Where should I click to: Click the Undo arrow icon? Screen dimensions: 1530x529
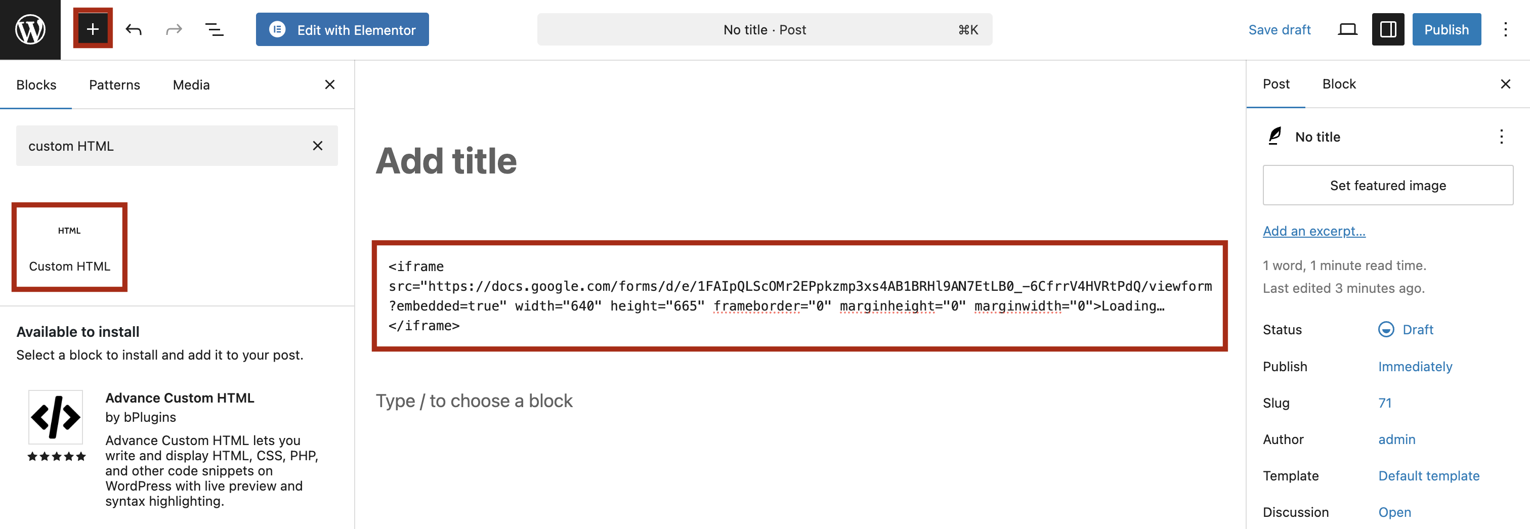(133, 29)
